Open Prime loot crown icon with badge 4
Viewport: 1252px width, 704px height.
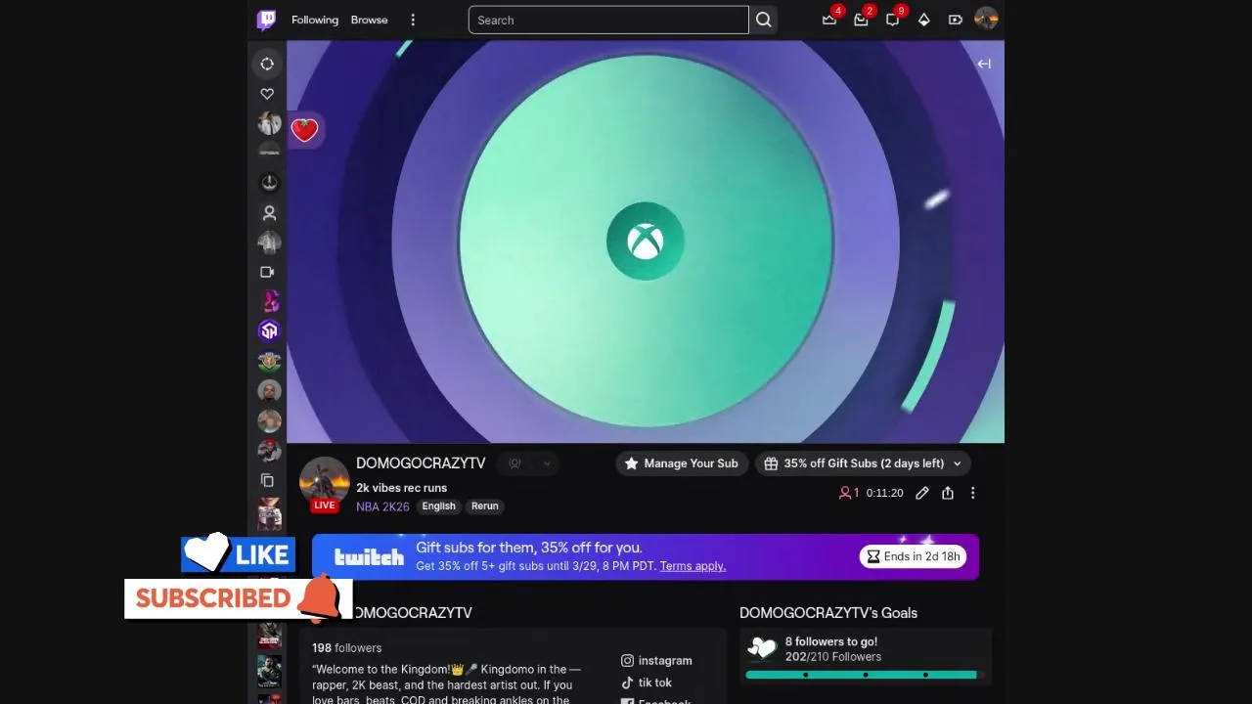click(829, 20)
